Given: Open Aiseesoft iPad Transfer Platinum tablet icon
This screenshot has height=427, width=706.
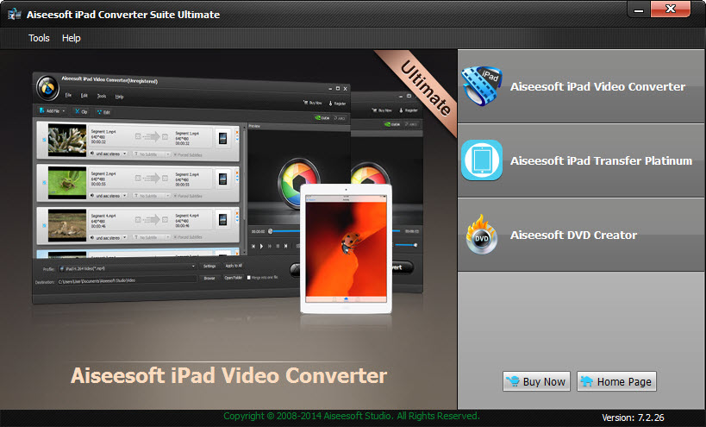Looking at the screenshot, I should click(482, 160).
